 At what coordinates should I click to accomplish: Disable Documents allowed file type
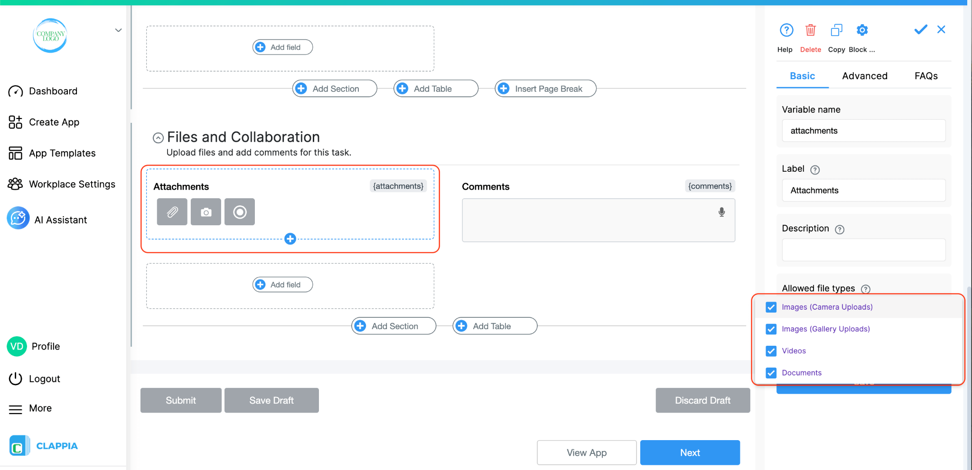point(770,373)
